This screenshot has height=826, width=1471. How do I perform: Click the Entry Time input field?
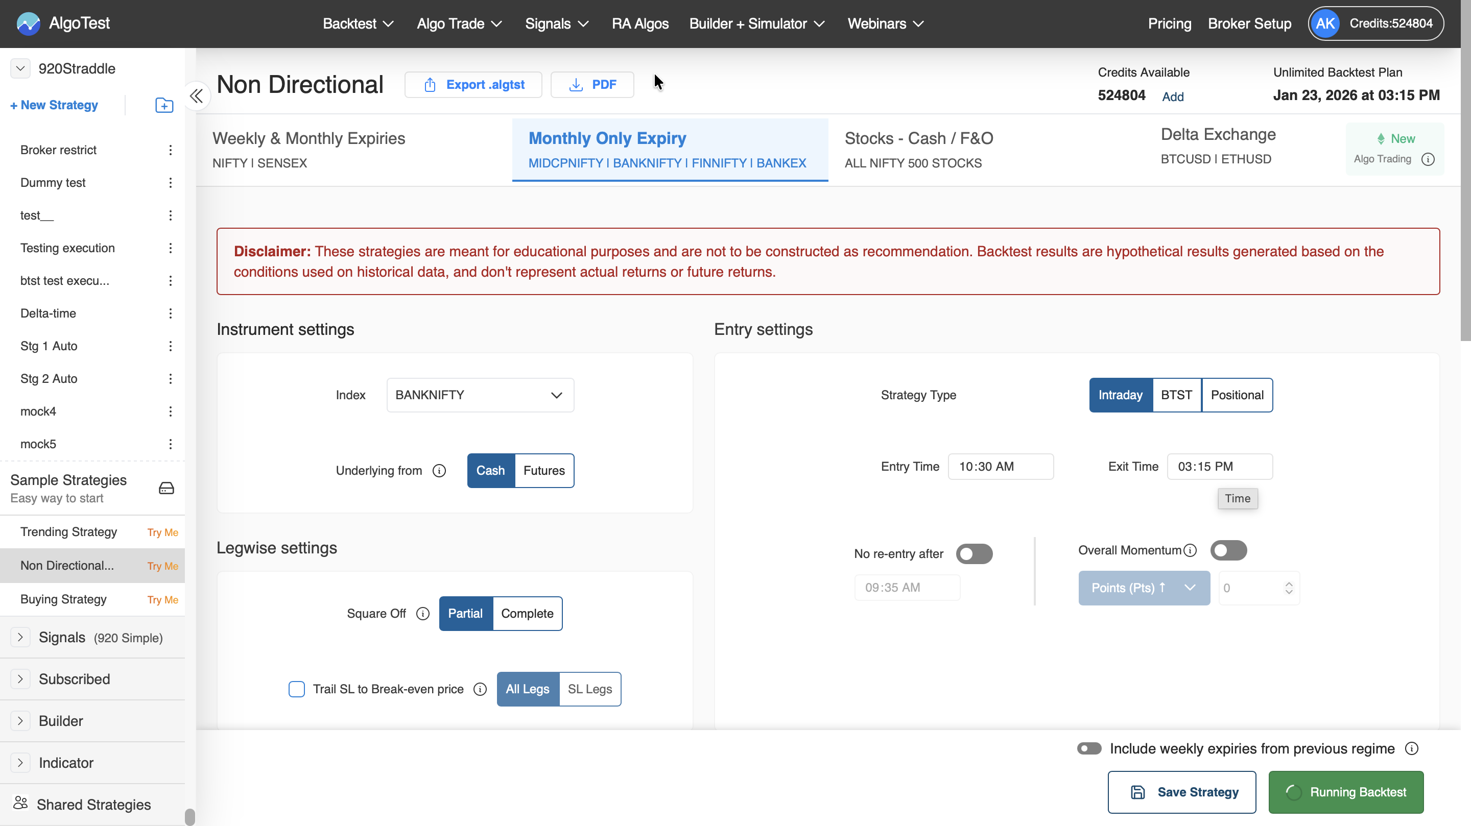(1001, 467)
